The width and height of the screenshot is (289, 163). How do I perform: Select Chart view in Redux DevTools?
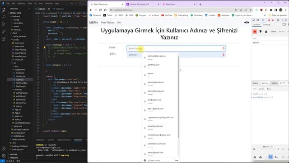point(262,89)
